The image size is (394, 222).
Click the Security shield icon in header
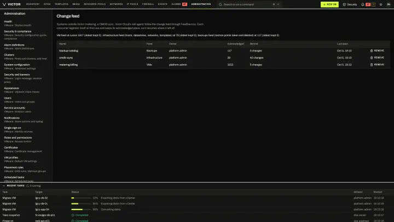pos(345,4)
